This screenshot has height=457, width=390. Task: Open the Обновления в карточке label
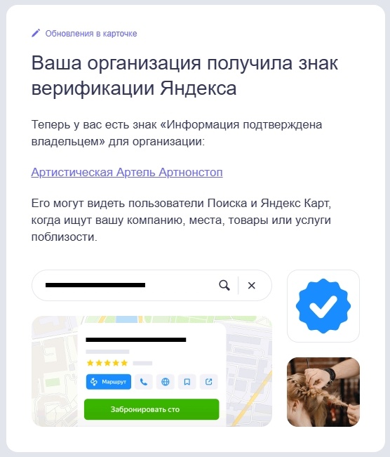pyautogui.click(x=91, y=34)
